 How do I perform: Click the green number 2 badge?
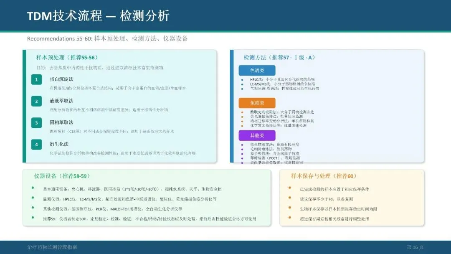36,101
